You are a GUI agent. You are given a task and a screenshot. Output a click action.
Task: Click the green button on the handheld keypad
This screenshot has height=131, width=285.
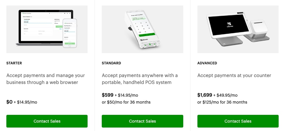click(x=147, y=34)
